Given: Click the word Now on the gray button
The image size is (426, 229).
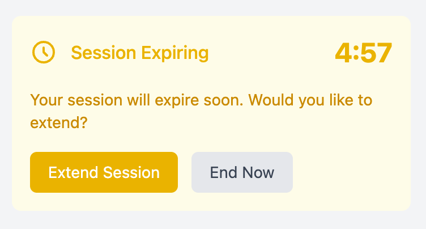Looking at the screenshot, I should pyautogui.click(x=258, y=172).
